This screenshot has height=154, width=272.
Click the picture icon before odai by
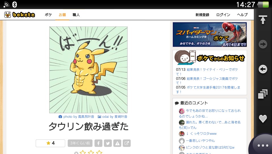(x=99, y=117)
